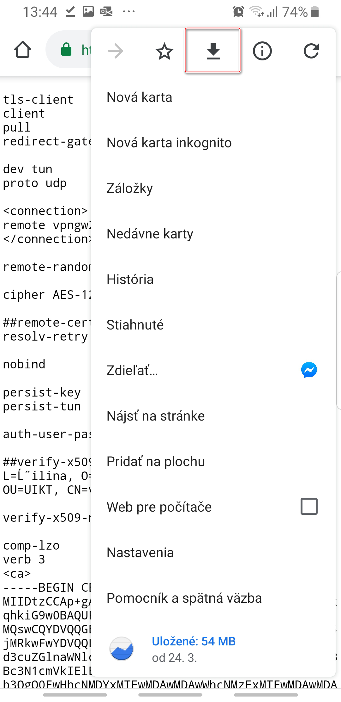
Task: Select Nedávne karty
Action: (x=150, y=234)
